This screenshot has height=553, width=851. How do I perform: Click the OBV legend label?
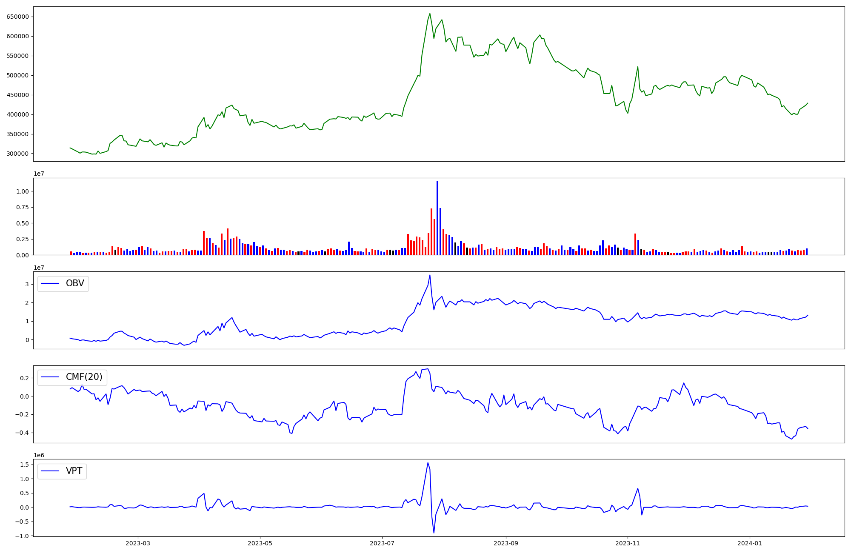[75, 283]
